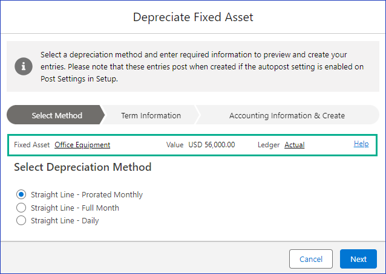Image resolution: width=386 pixels, height=274 pixels.
Task: Jump to Accounting Information & Create step
Action: pyautogui.click(x=287, y=115)
